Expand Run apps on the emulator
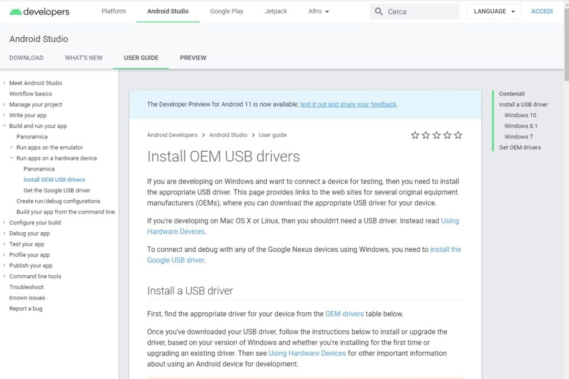The height and width of the screenshot is (379, 569). coord(12,147)
